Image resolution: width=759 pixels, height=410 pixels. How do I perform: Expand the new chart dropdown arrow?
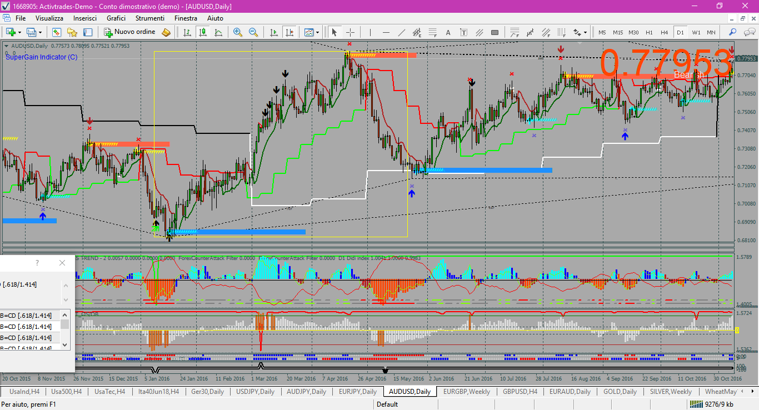coord(19,32)
